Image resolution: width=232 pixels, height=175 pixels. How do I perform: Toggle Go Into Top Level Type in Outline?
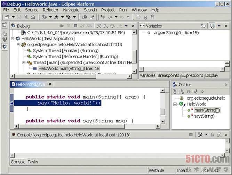(175, 92)
